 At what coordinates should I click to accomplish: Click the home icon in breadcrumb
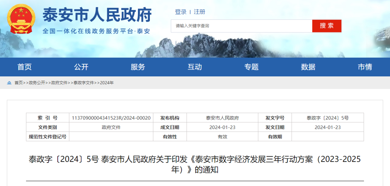point(9,83)
